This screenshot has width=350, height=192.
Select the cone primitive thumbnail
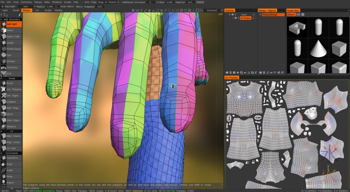click(x=318, y=48)
